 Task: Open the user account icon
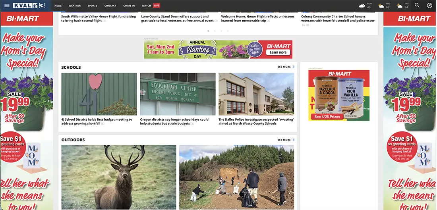click(429, 5)
